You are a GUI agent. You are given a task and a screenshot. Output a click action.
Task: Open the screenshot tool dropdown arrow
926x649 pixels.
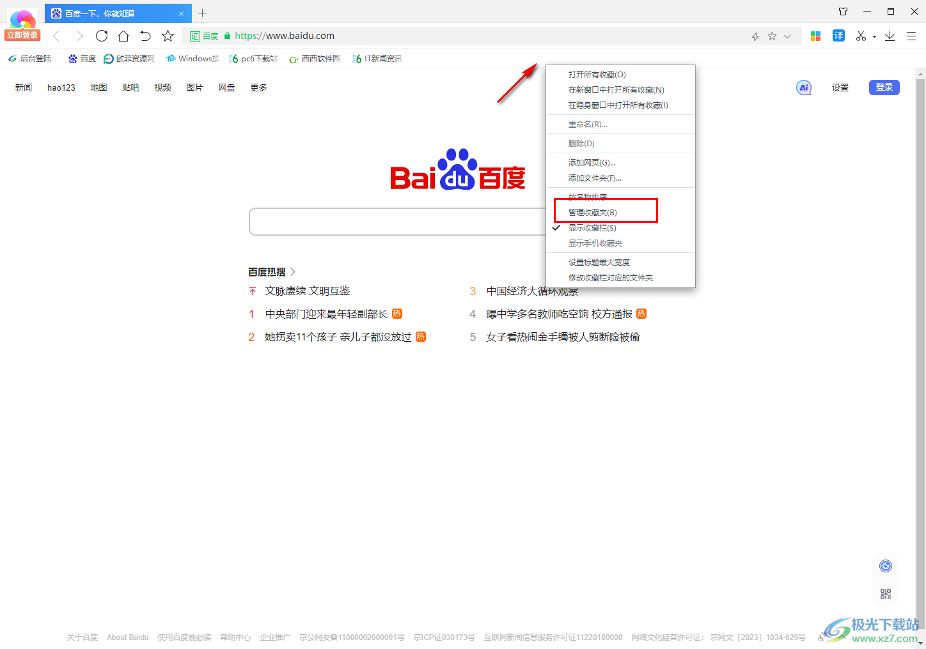click(874, 36)
